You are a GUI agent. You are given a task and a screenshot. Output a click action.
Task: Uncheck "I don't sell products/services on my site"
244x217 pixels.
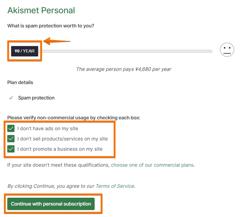11,139
